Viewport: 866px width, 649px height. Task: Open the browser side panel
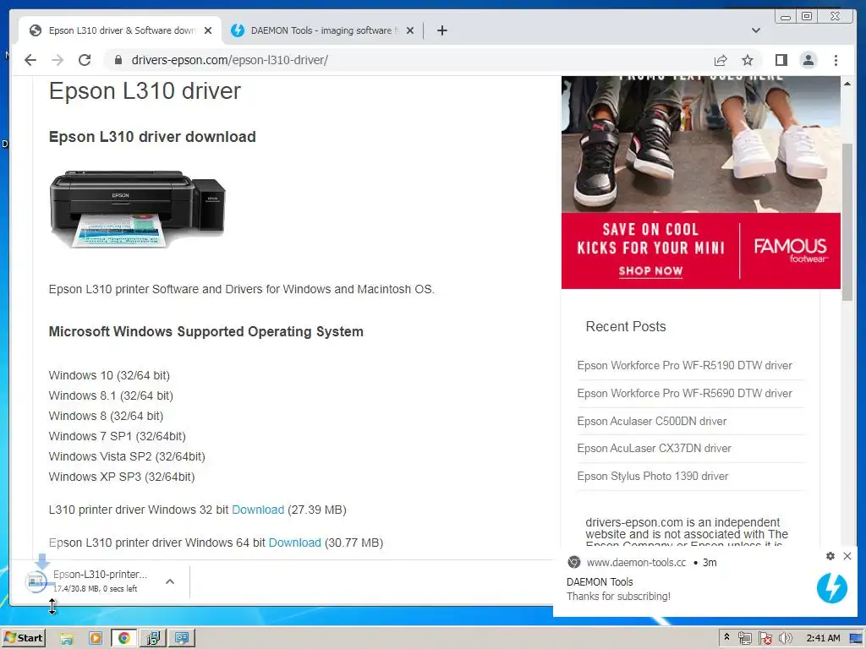(x=781, y=60)
